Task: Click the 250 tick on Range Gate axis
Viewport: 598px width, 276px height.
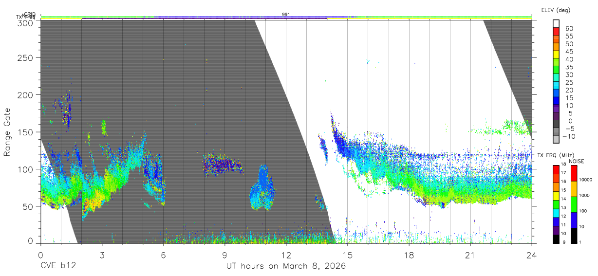Action: click(x=26, y=57)
